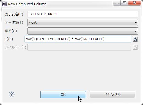Viewport: 143px width, 105px height.
Task: Click the カラム名(C) EXTENDED_PRICE input field
Action: click(83, 14)
